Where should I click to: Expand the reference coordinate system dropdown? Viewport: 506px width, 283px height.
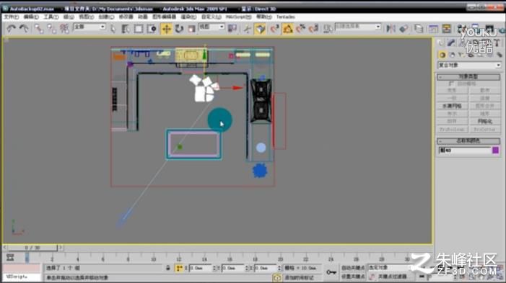[211, 27]
